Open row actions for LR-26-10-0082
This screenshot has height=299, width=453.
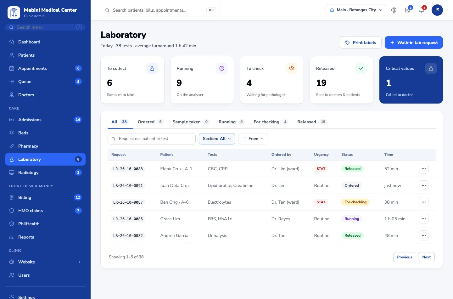pos(424,235)
